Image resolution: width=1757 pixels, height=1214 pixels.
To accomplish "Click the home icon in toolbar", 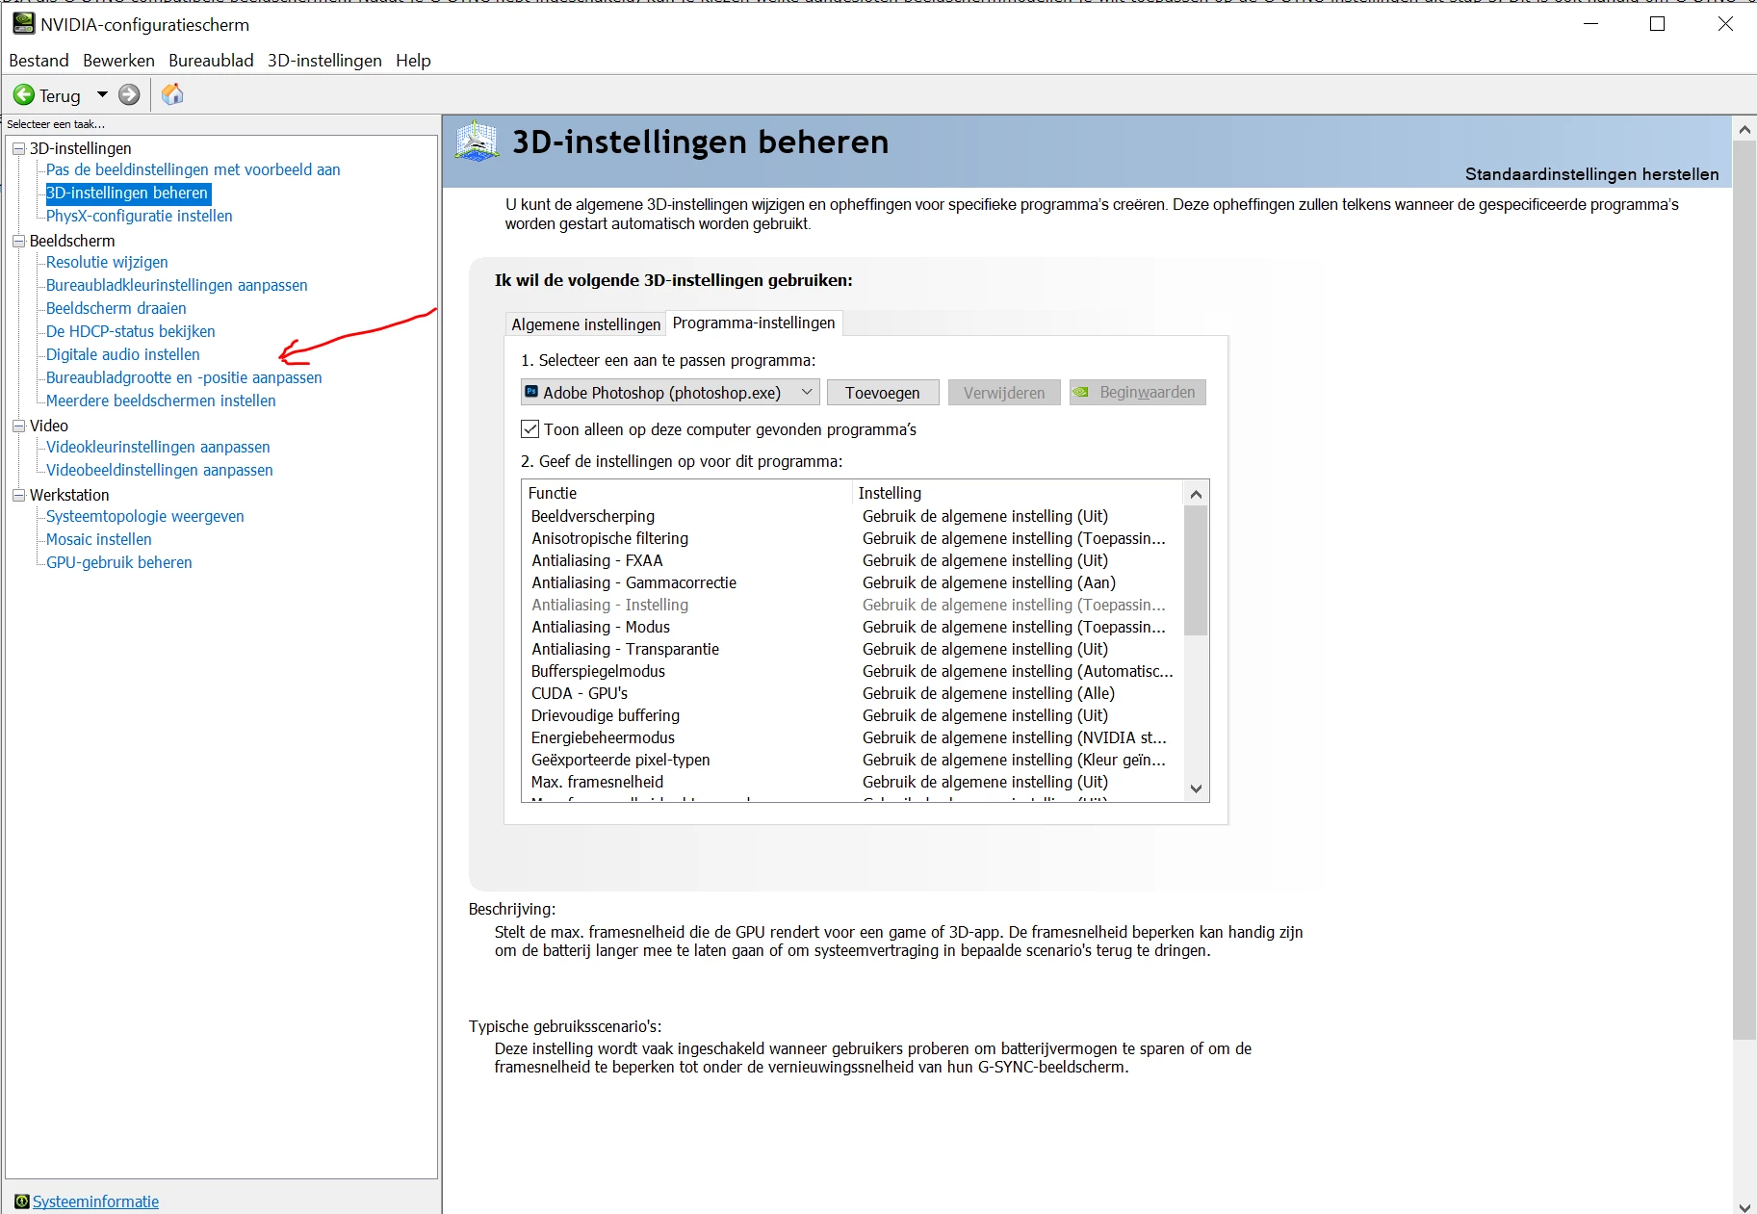I will pyautogui.click(x=172, y=94).
